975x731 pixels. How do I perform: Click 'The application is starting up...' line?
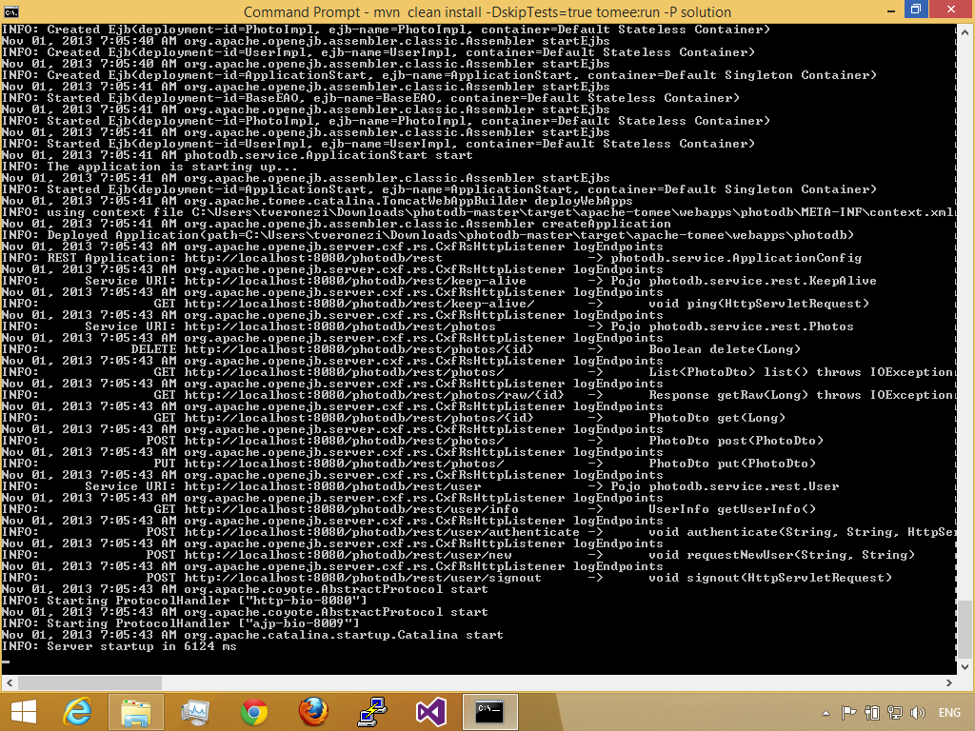(149, 167)
